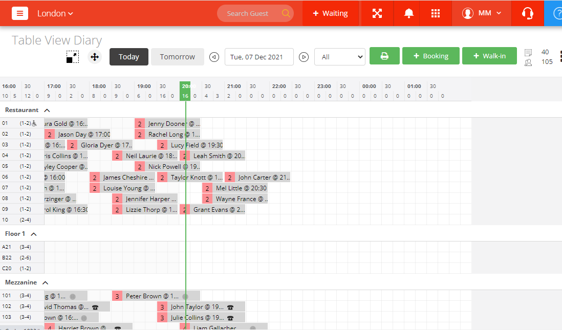Collapse the Mezzanine section

pyautogui.click(x=45, y=282)
